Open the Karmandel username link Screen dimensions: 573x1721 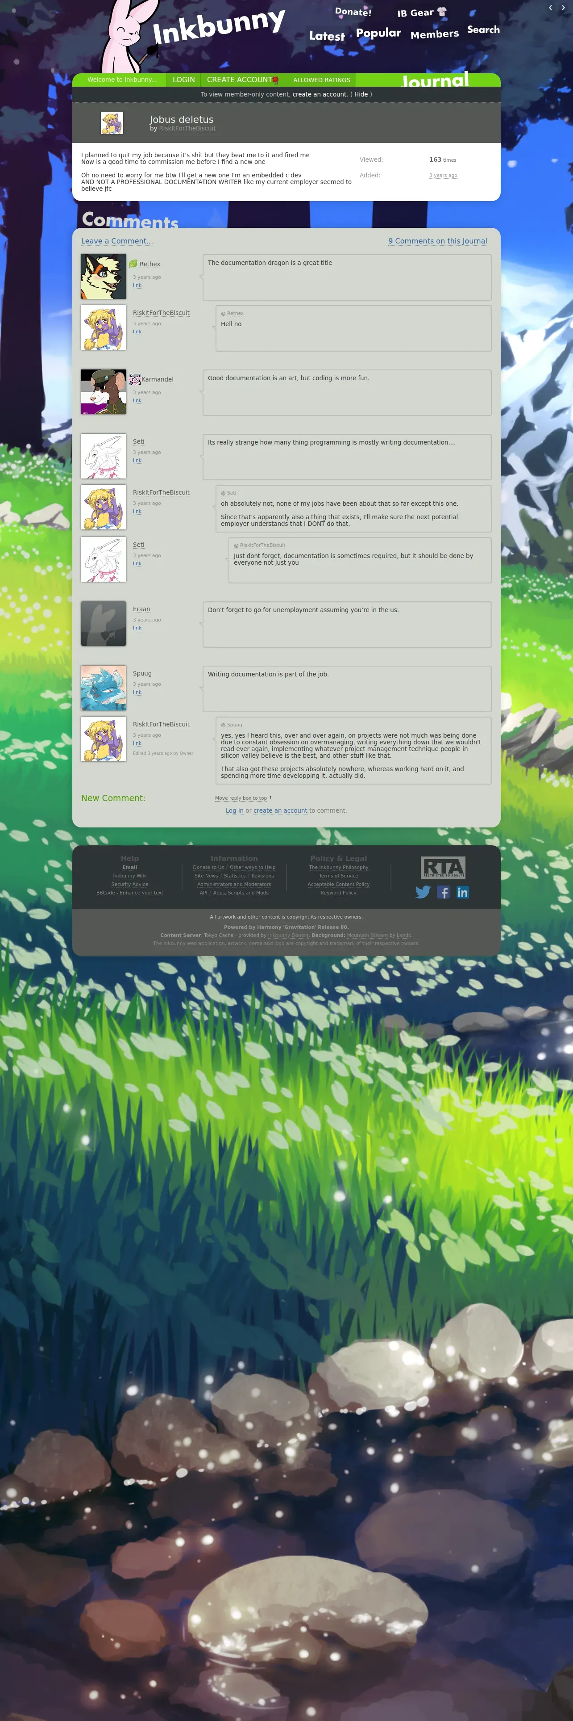pos(158,379)
